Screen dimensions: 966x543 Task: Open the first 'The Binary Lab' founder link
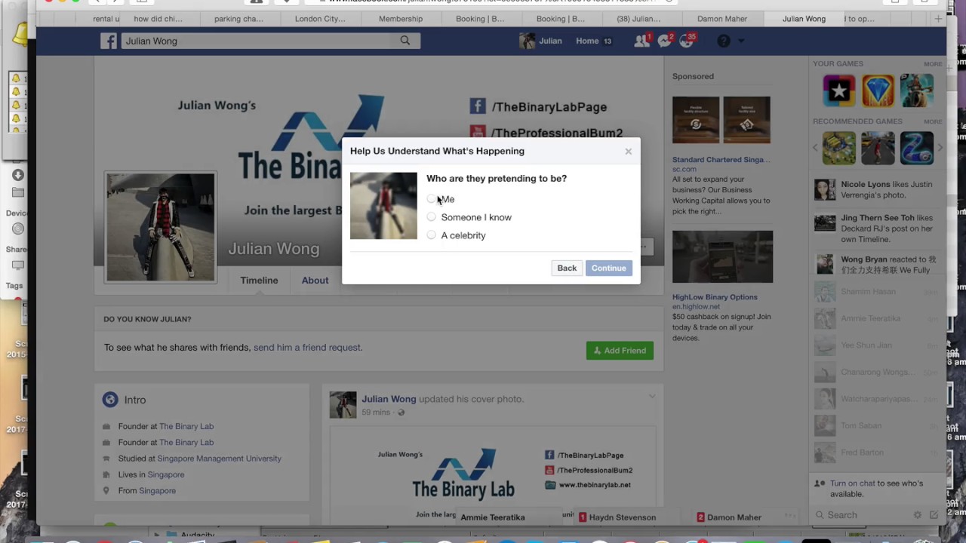click(x=186, y=426)
